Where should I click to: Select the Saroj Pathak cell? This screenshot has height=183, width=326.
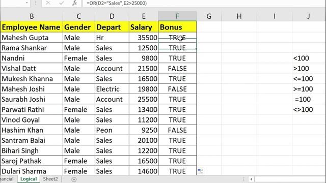click(32, 161)
